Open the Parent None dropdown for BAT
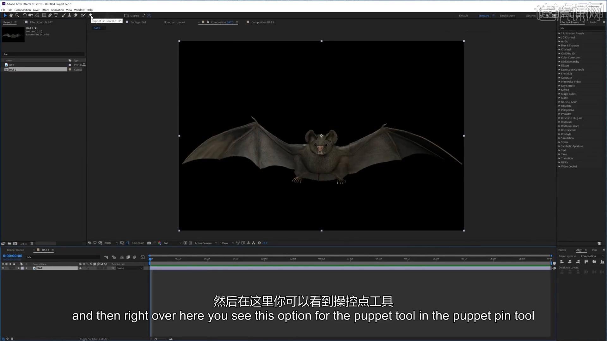Screen dimensions: 607x341 pos(130,268)
